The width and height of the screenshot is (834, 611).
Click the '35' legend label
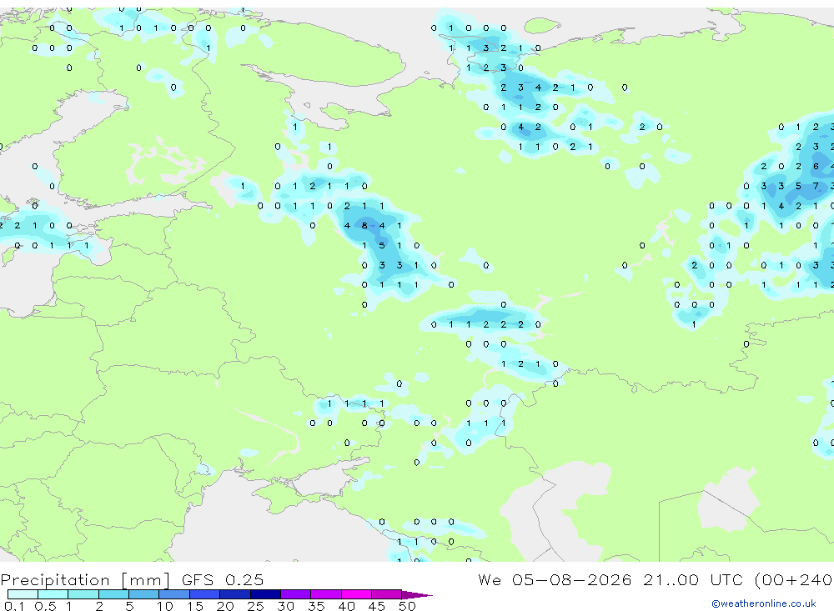click(316, 606)
